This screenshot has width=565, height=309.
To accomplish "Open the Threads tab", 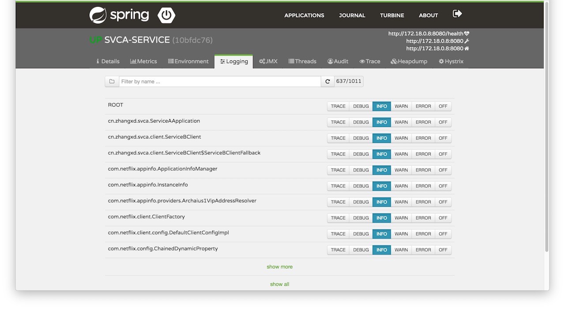I will (302, 61).
